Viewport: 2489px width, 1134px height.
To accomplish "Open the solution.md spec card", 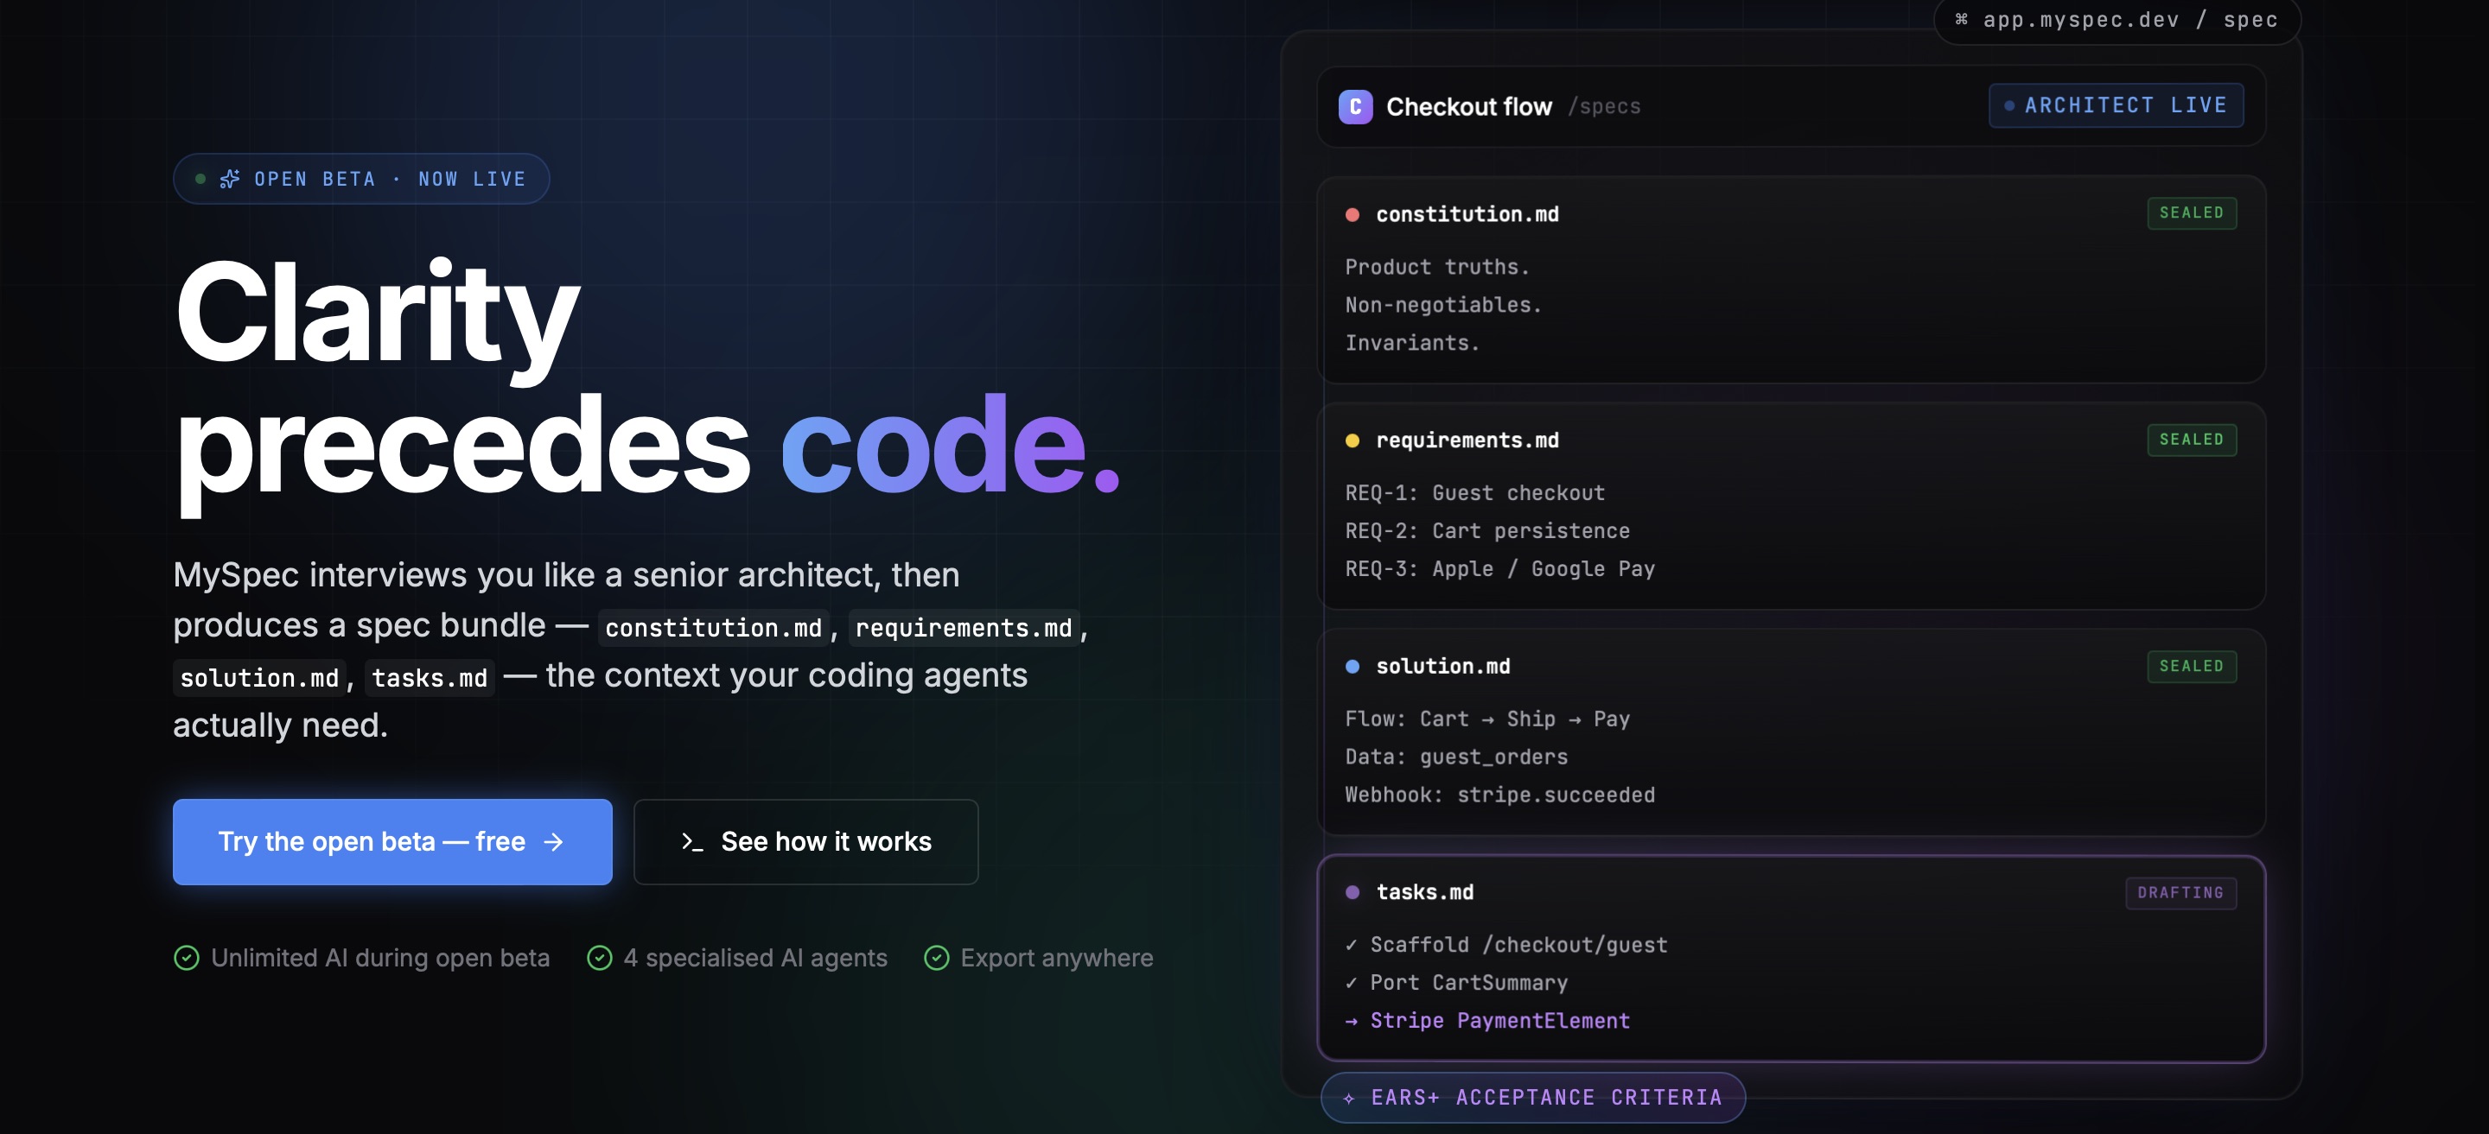I will pyautogui.click(x=1792, y=732).
